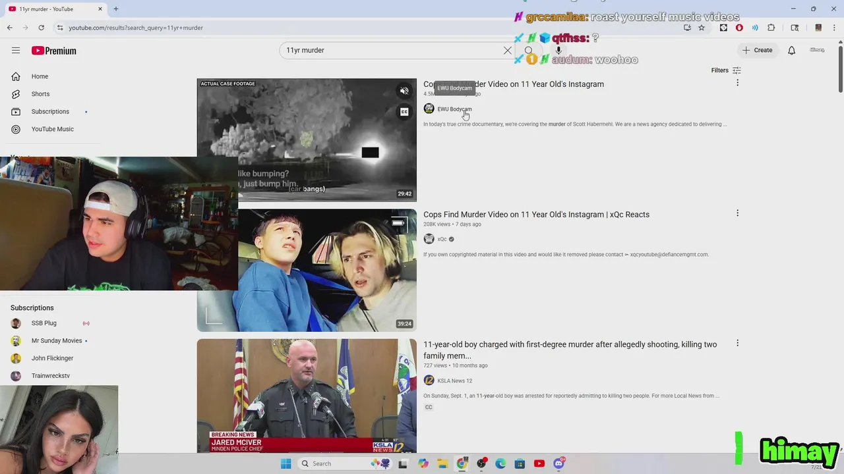
Task: Open the himay account avatar menu
Action: click(x=817, y=50)
